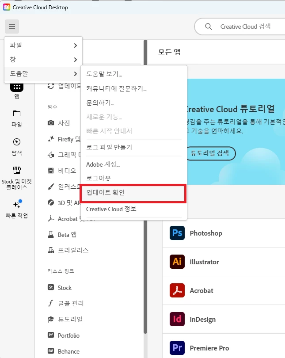The height and width of the screenshot is (358, 285).
Task: Click the Photoshop app name
Action: click(206, 233)
